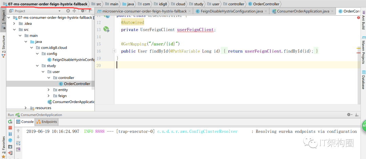Open the 2: Favorites side tab
The height and width of the screenshot is (159, 366).
[x=3, y=147]
